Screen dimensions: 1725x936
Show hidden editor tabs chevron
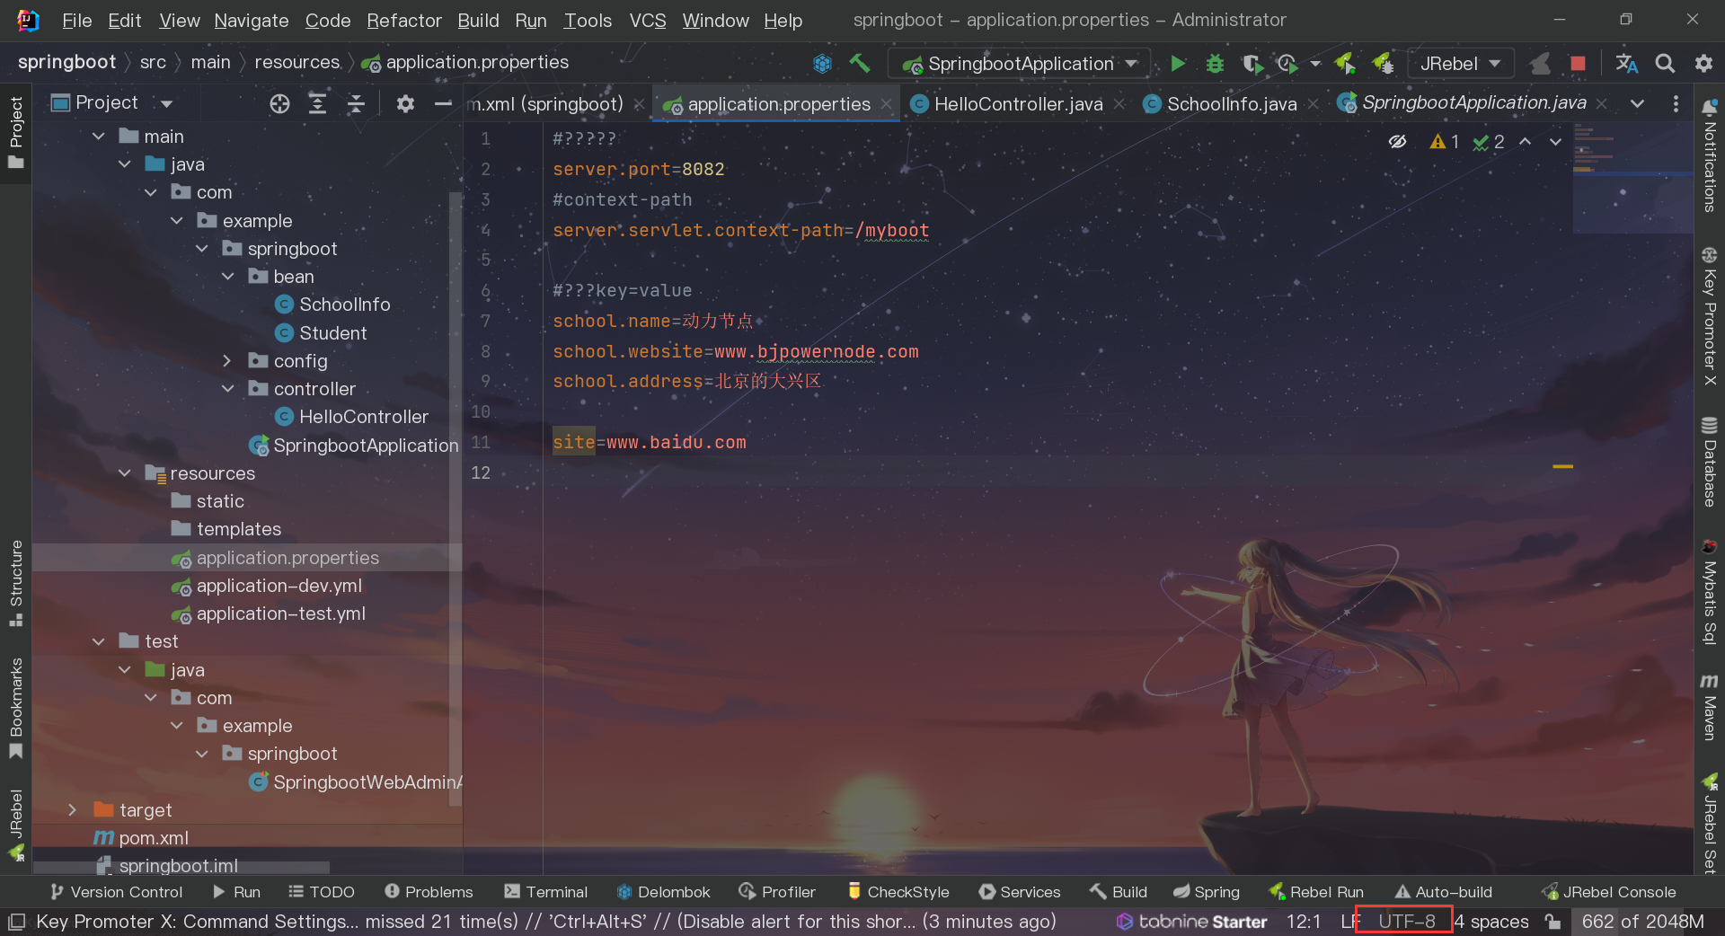pos(1637,104)
